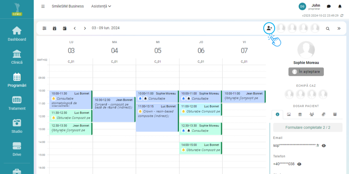Switch to the patient images tab
The image size is (349, 174).
coord(289,114)
